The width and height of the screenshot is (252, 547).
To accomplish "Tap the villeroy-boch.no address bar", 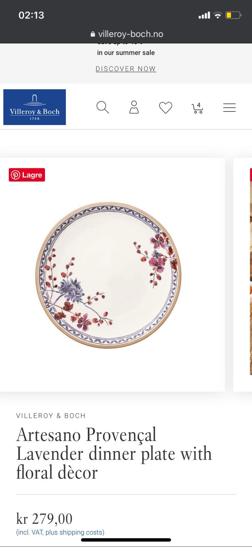I will click(126, 34).
